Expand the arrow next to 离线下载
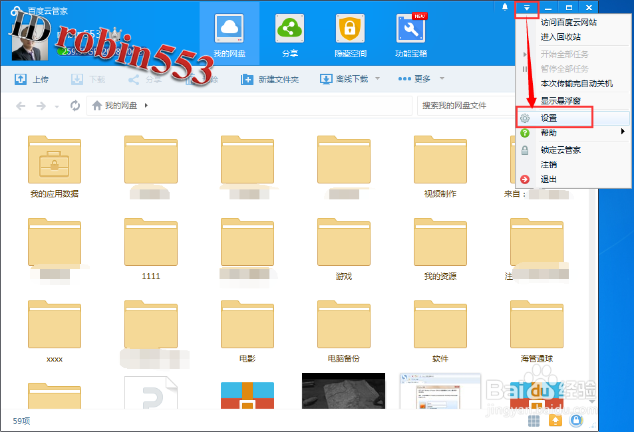 coord(377,78)
